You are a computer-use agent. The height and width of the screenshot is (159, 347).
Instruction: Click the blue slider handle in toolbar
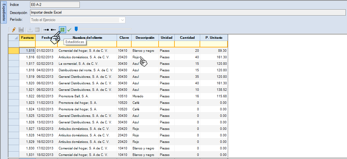point(76,29)
